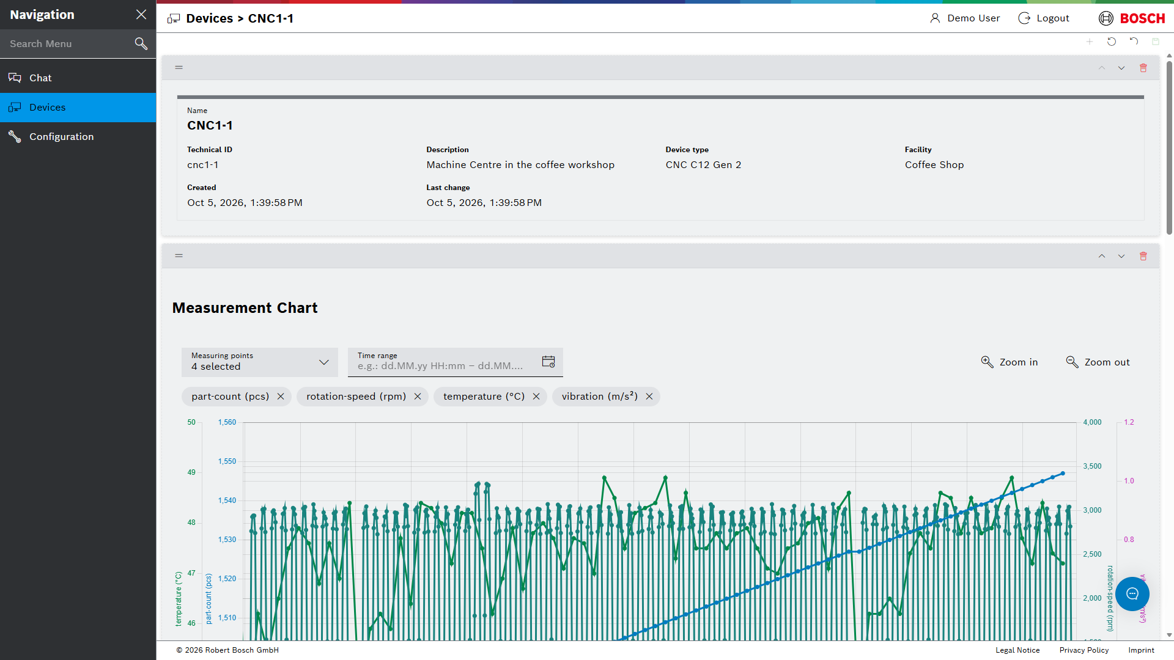Click Demo User profile
This screenshot has width=1174, height=660.
[965, 18]
